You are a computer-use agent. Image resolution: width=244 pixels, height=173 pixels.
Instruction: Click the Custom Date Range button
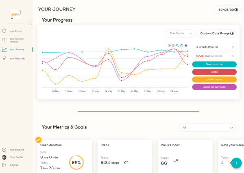217,33
